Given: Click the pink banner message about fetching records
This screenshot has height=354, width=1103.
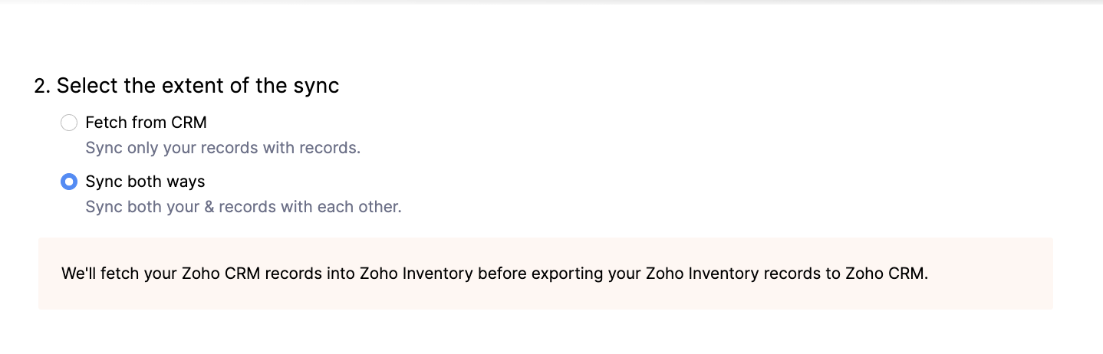Looking at the screenshot, I should coord(495,274).
